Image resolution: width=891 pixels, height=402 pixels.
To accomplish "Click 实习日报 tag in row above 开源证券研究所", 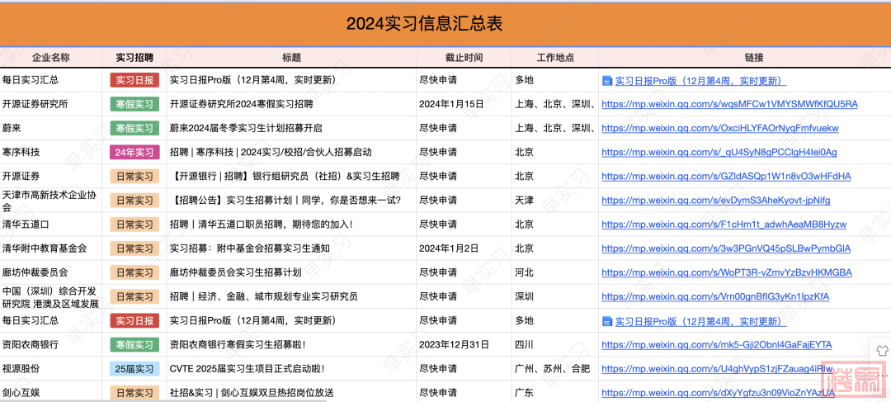I will (134, 81).
